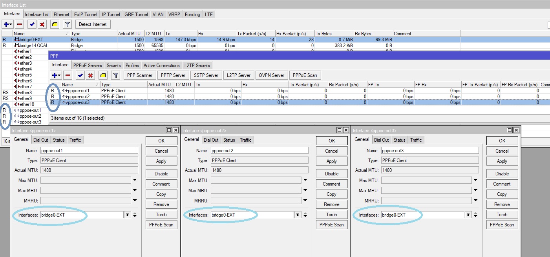Select the bridge1-LOCAL row in Interface List

pyautogui.click(x=275, y=46)
